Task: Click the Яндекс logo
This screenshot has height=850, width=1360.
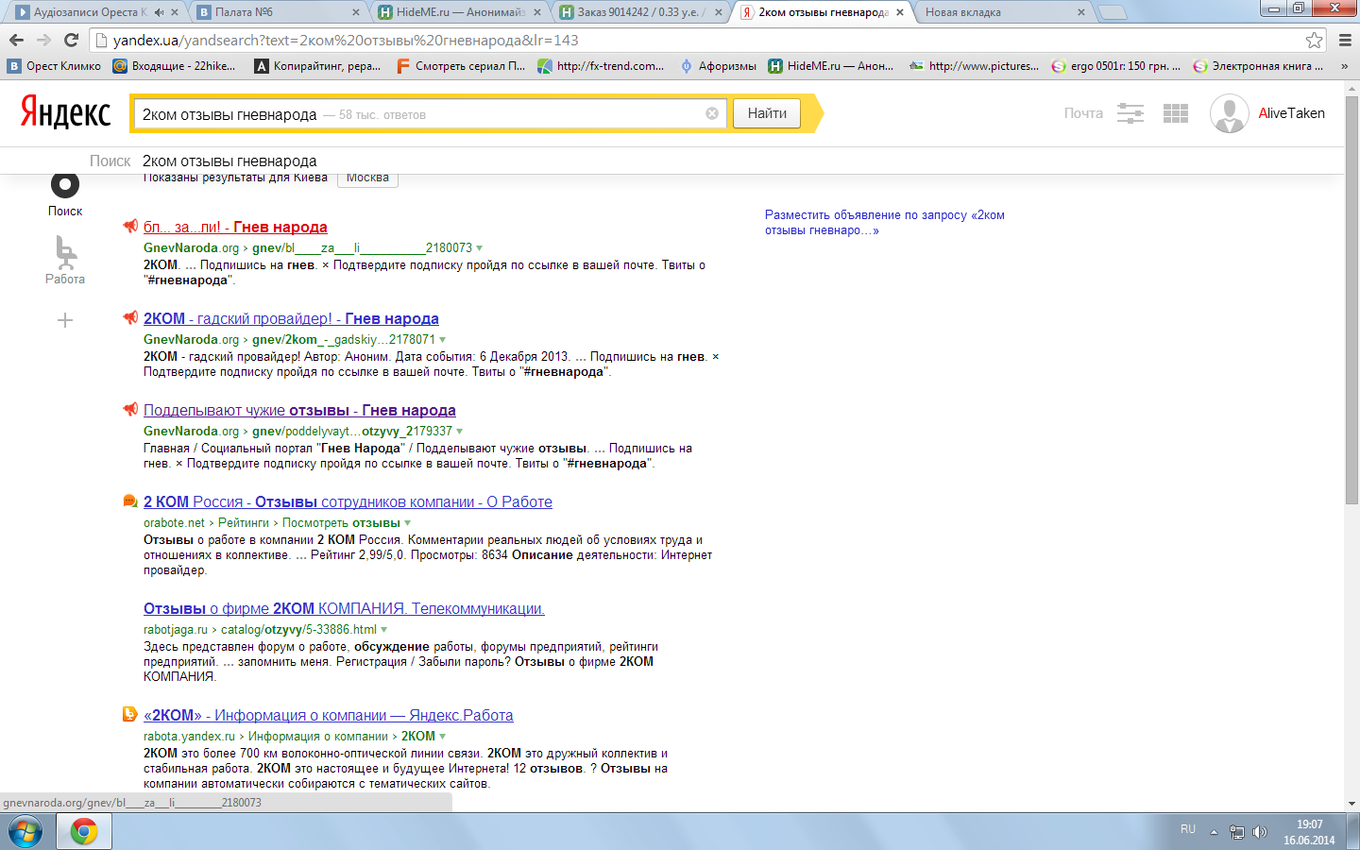Action: click(x=65, y=112)
